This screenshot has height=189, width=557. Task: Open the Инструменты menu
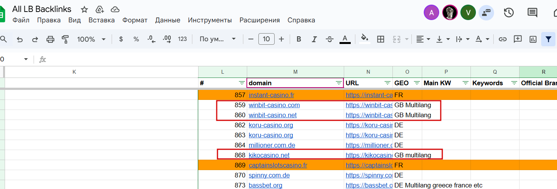pyautogui.click(x=210, y=20)
